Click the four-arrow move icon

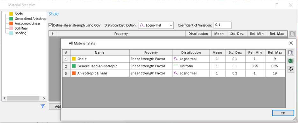tap(291, 69)
